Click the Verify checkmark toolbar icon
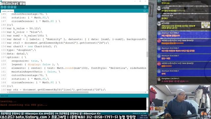This screenshot has width=211, height=119. 2,7
